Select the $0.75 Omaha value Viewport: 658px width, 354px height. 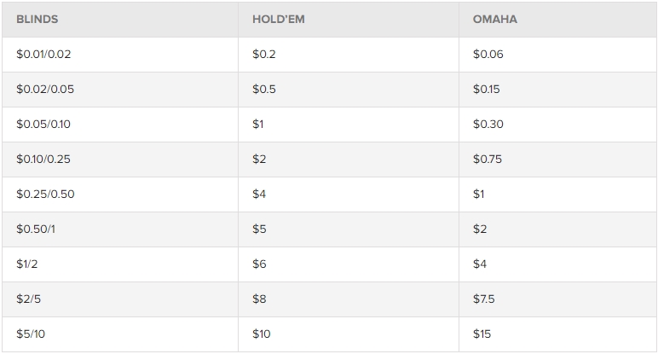point(488,160)
